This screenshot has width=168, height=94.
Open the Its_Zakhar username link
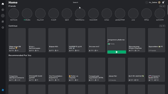[153, 2]
